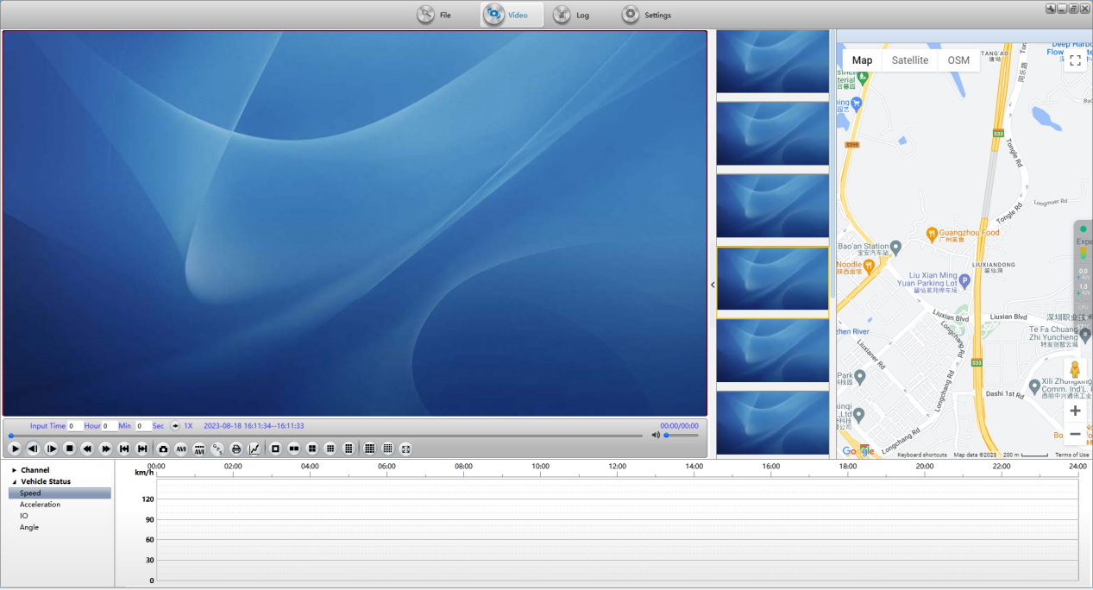
Task: Switch to four-window video layout
Action: pos(312,449)
